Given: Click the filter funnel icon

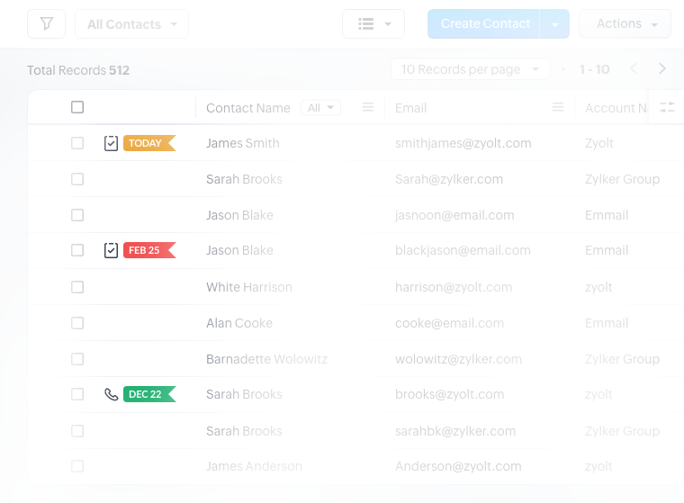Looking at the screenshot, I should [46, 24].
